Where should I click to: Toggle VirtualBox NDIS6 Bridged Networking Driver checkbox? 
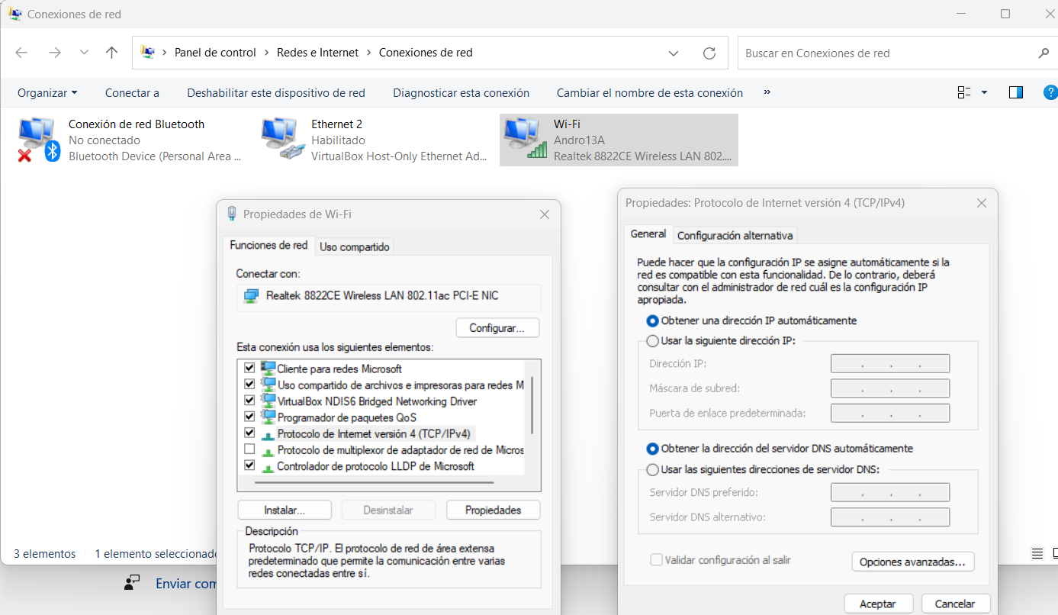click(x=249, y=400)
